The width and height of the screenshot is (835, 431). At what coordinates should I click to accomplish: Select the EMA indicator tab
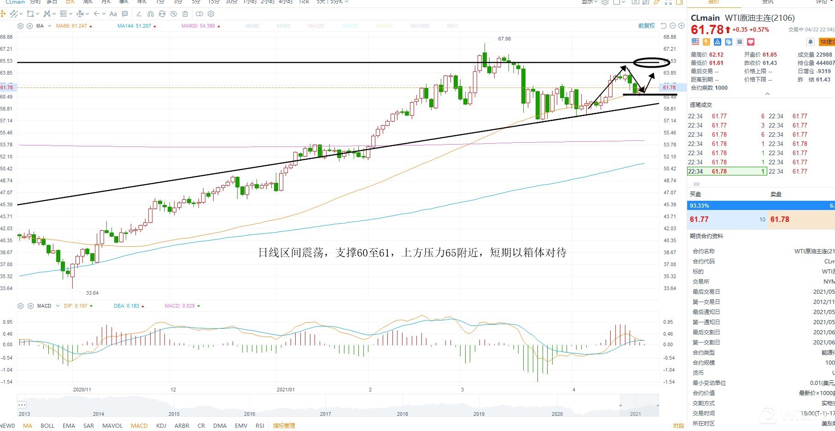tap(69, 426)
